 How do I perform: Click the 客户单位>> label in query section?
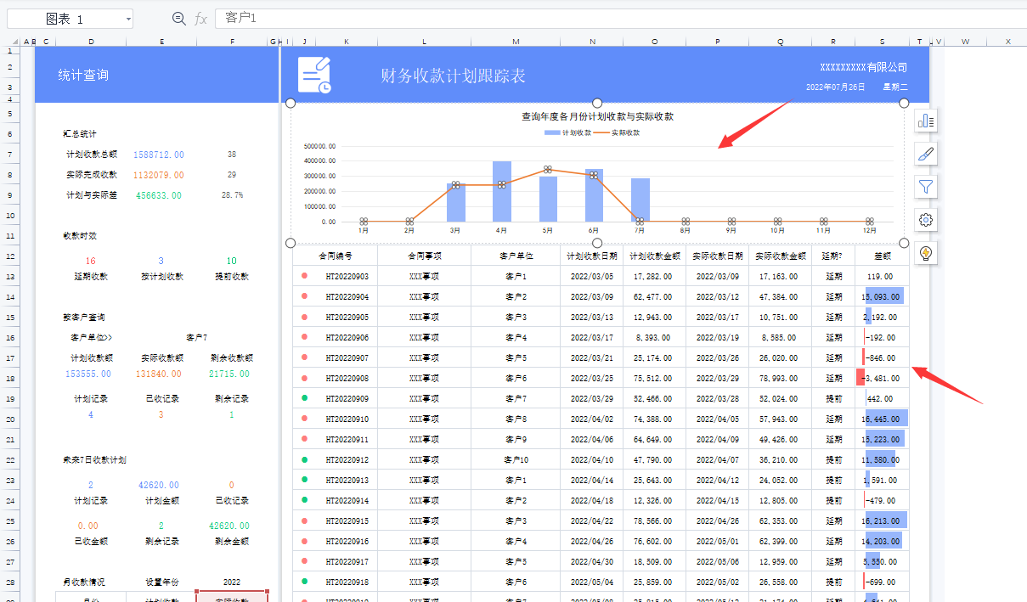(91, 338)
